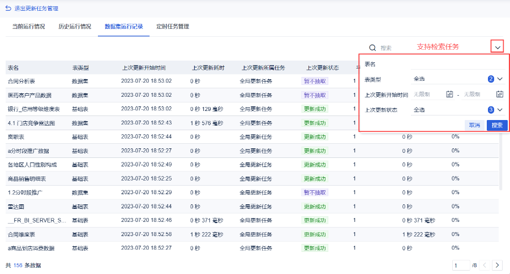Click the 表名 column header
This screenshot has height=274, width=510.
[x=14, y=68]
